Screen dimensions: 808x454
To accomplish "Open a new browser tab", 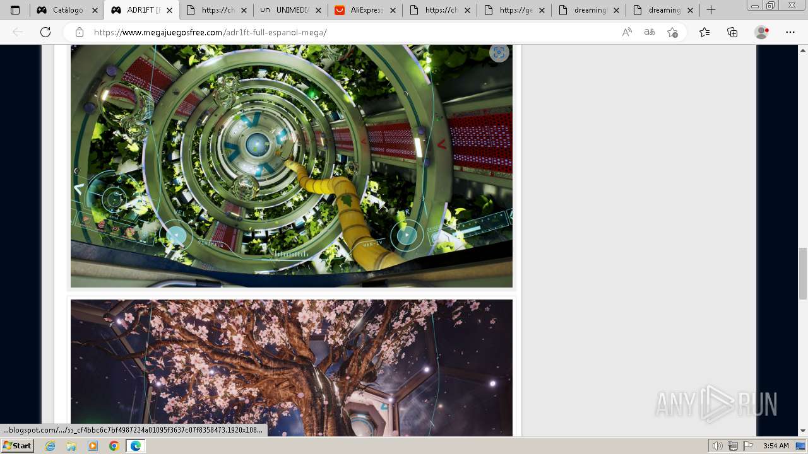I will pos(711,10).
